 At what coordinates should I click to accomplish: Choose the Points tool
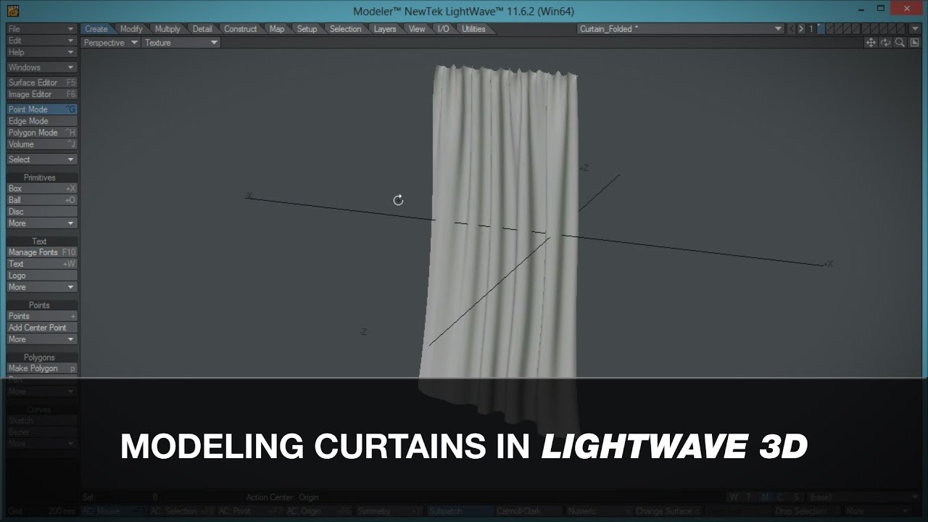pyautogui.click(x=41, y=316)
